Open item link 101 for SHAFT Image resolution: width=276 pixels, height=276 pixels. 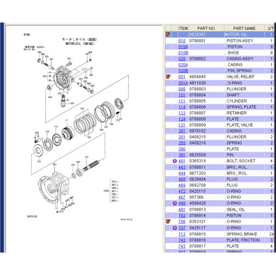tap(182, 95)
